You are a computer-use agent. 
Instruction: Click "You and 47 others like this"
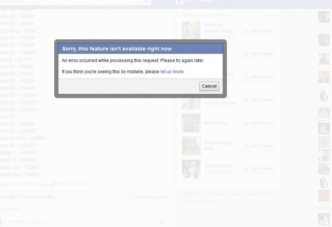pyautogui.click(x=27, y=197)
